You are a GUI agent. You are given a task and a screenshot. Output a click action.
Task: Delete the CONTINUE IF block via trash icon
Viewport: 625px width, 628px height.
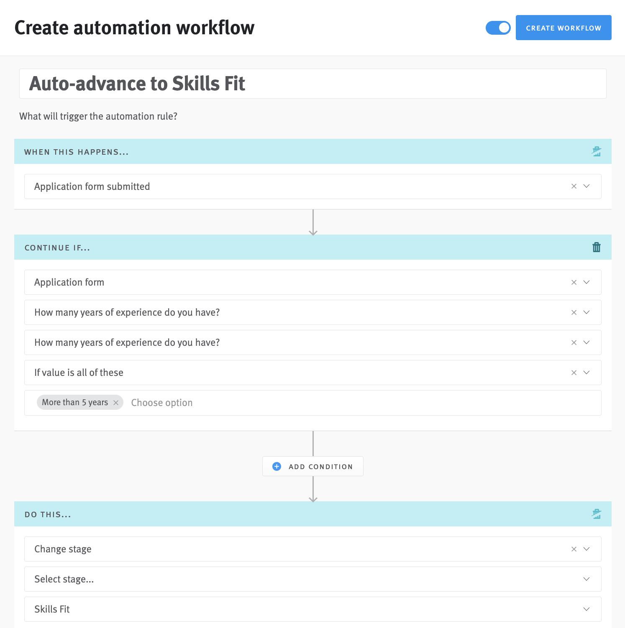click(x=596, y=247)
